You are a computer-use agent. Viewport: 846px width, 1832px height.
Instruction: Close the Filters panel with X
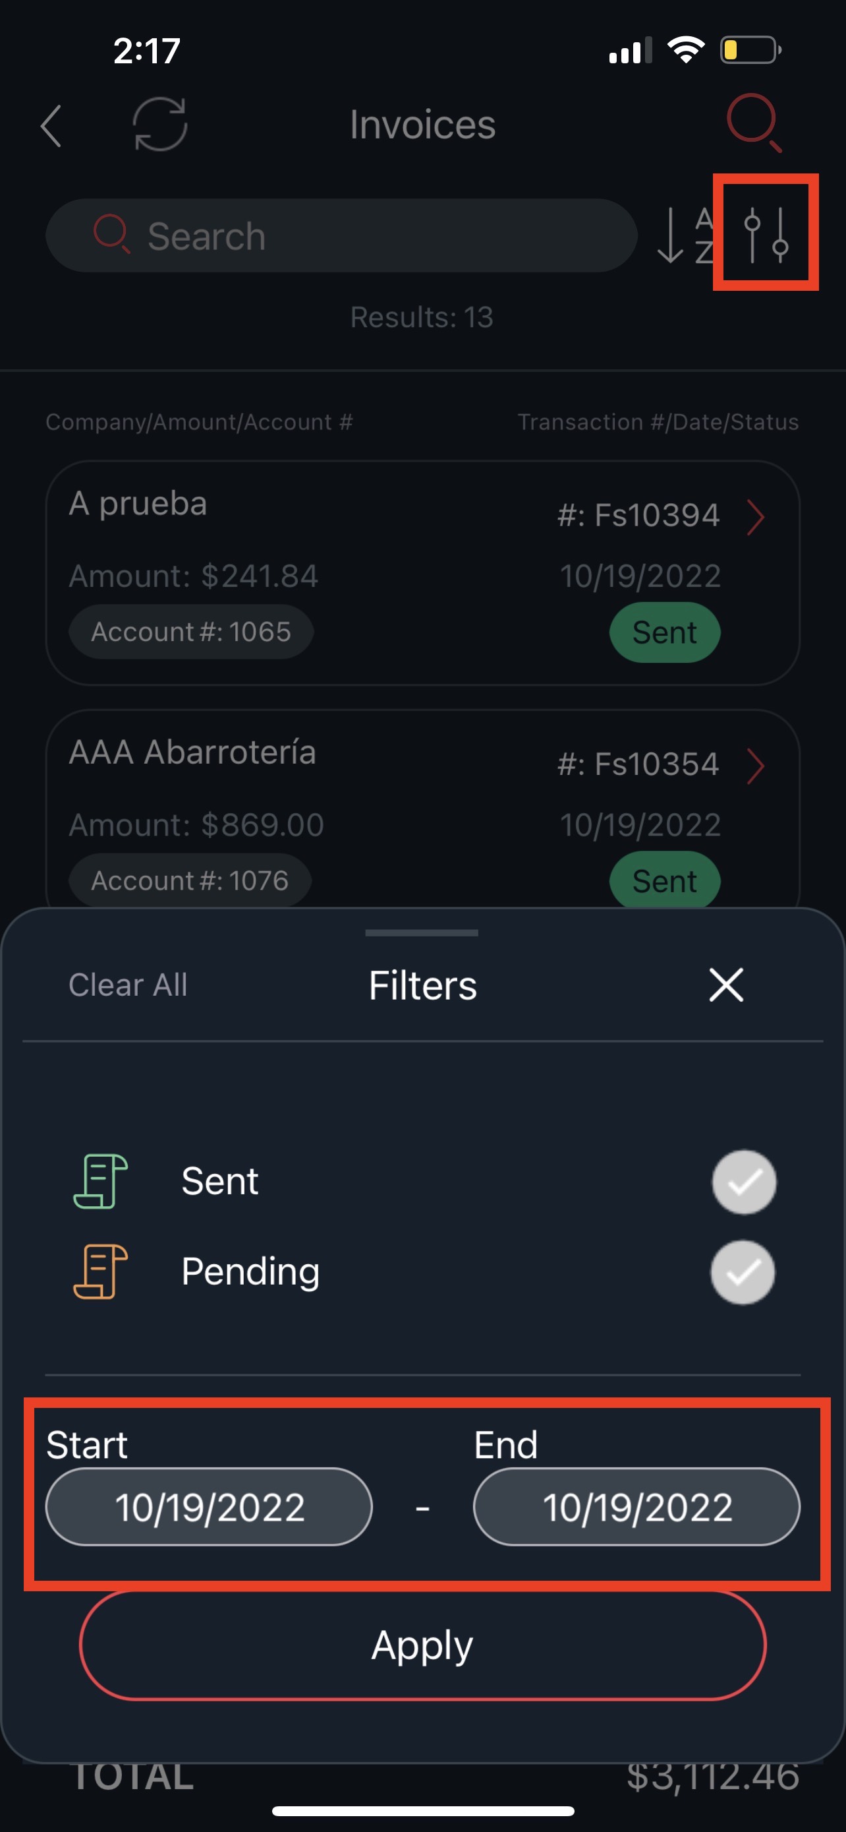(726, 985)
